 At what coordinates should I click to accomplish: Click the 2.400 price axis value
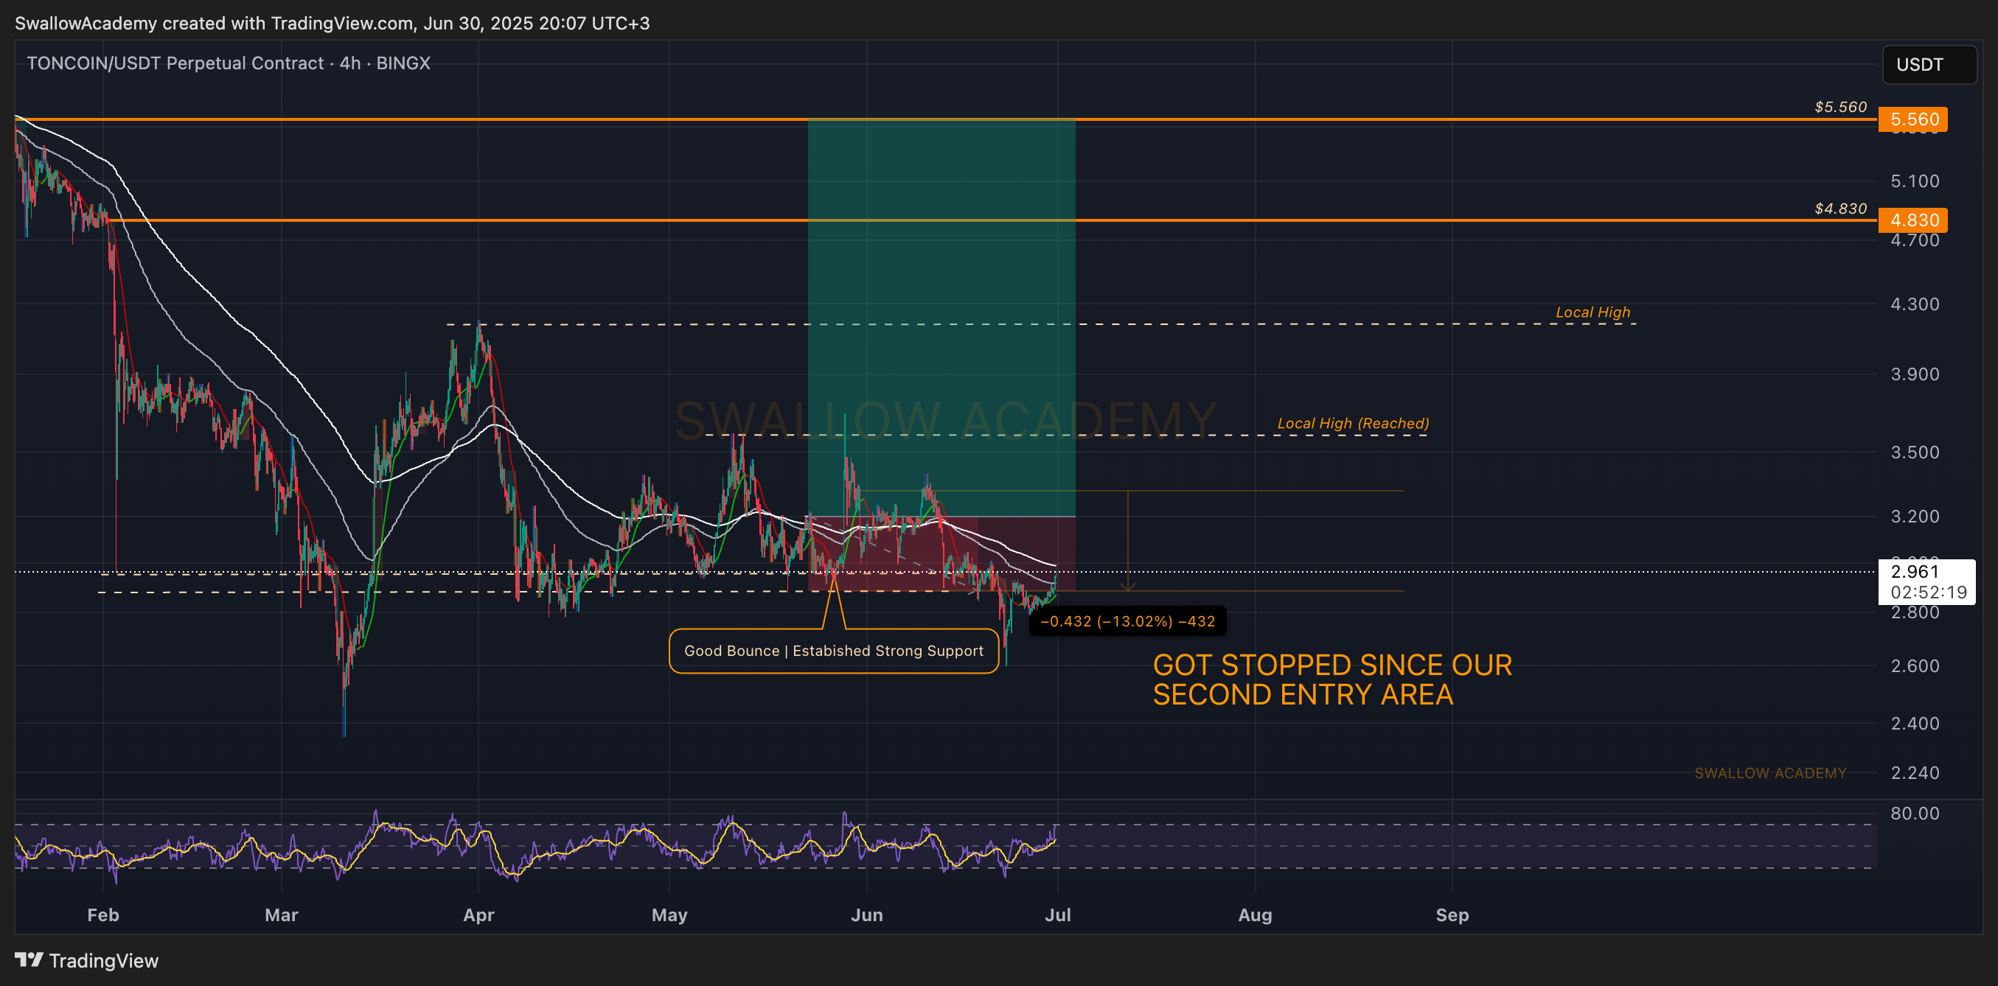point(1914,723)
